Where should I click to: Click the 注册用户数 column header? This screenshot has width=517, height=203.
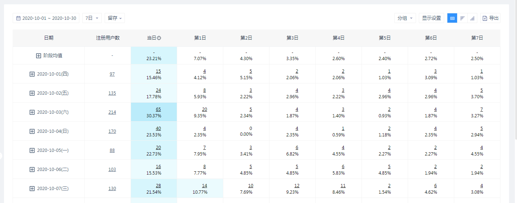click(x=108, y=38)
